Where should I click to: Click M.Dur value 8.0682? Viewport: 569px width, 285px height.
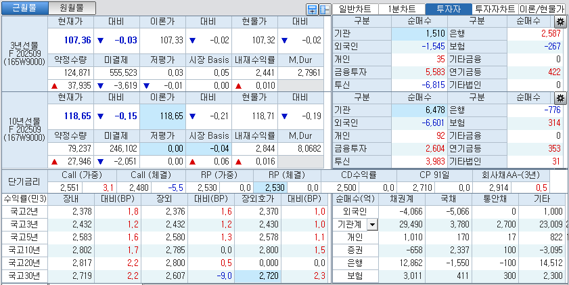[309, 148]
